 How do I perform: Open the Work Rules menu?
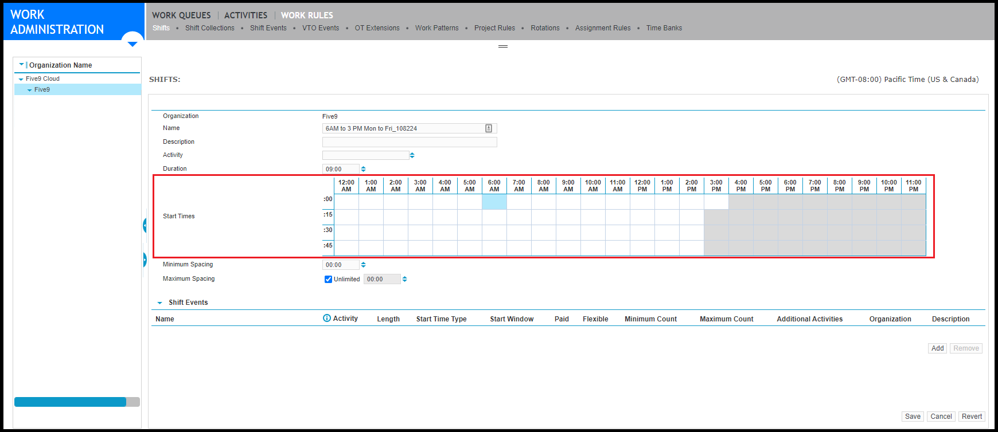click(x=307, y=15)
